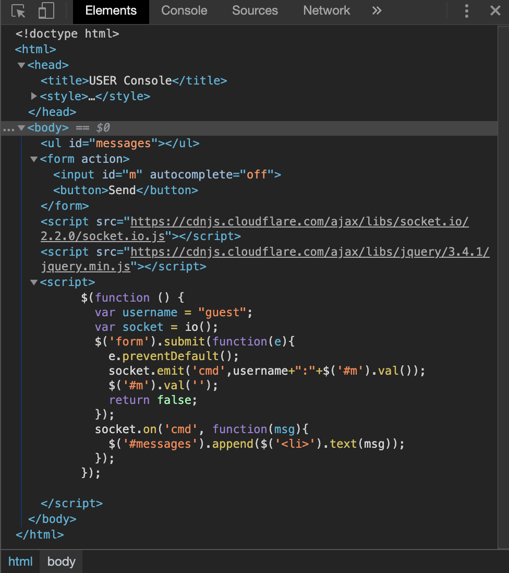
Task: Click the $('#m').val('') line
Action: click(163, 386)
